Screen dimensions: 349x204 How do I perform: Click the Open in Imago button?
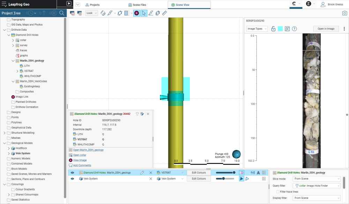pos(326,29)
